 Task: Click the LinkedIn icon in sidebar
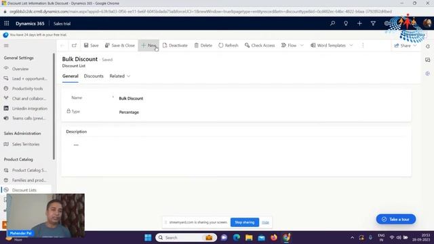pos(6,108)
